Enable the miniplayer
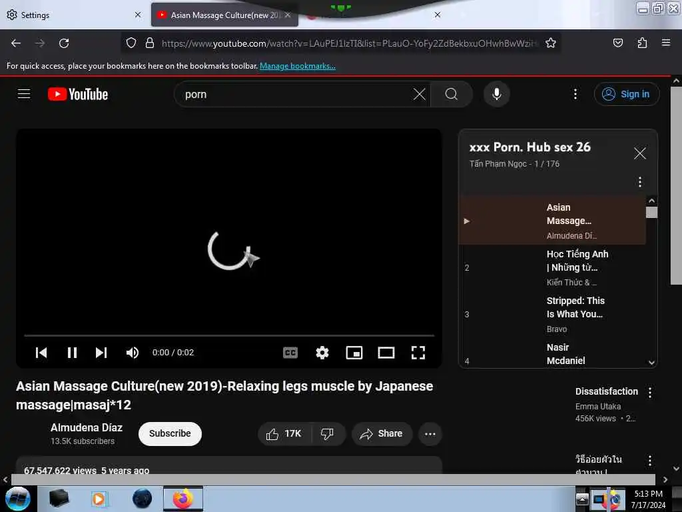 (x=354, y=352)
